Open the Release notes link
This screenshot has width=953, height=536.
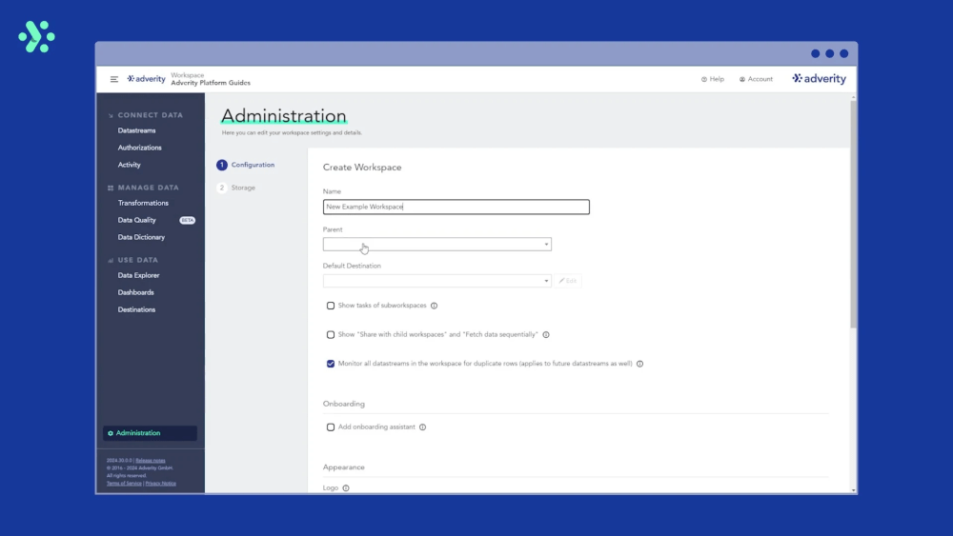(x=151, y=461)
